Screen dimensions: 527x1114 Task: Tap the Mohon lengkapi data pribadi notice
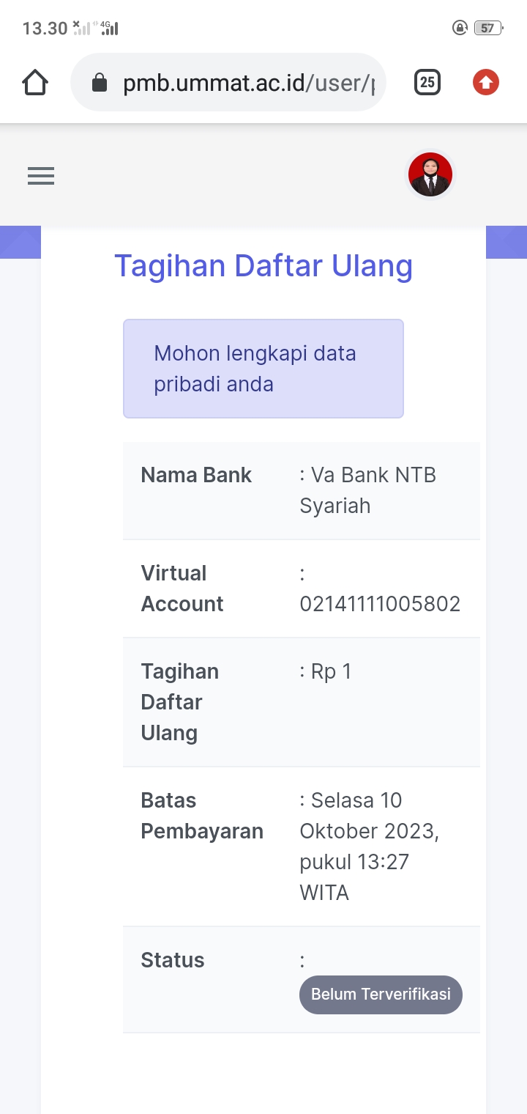click(255, 369)
